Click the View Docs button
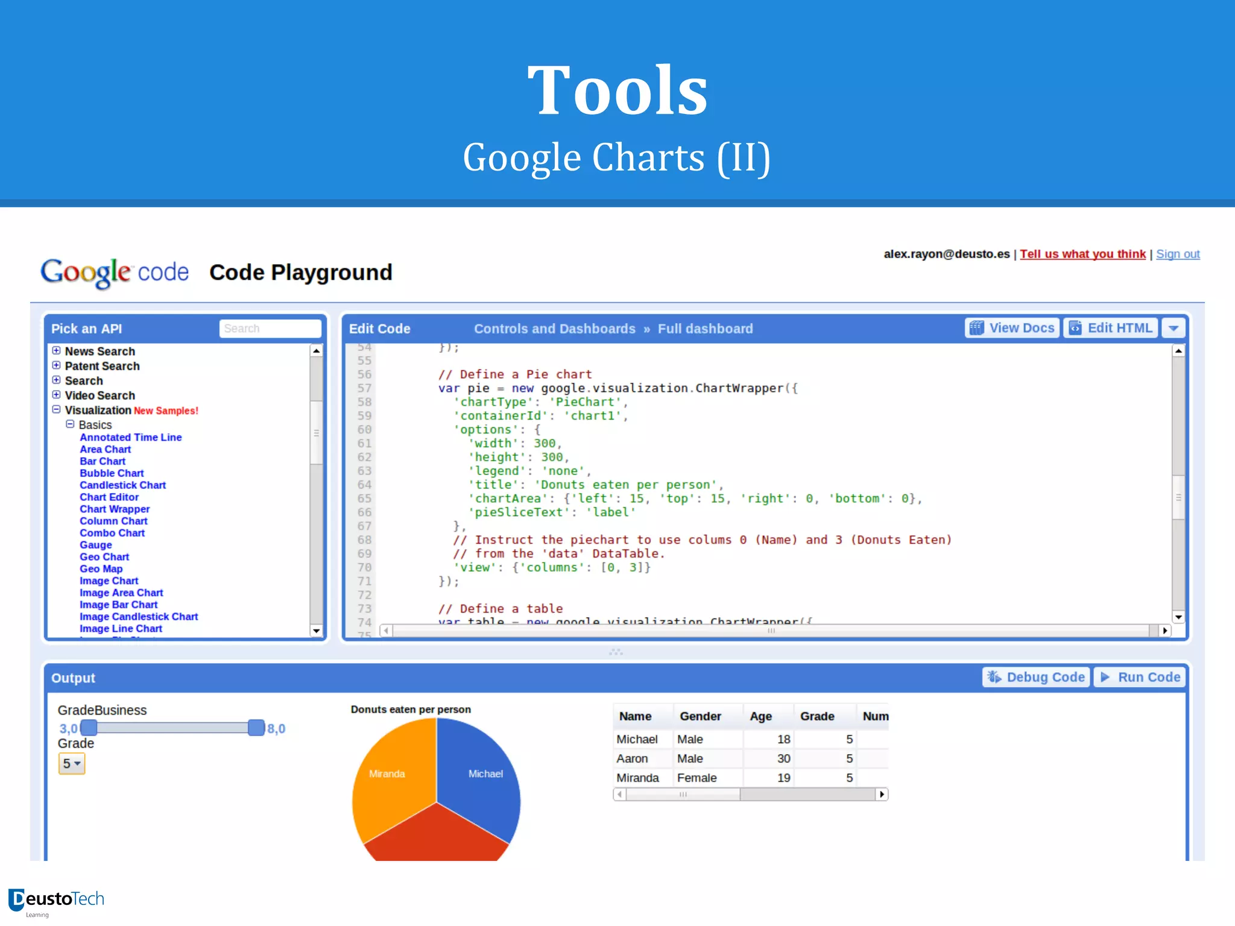1235x926 pixels. click(x=1012, y=328)
